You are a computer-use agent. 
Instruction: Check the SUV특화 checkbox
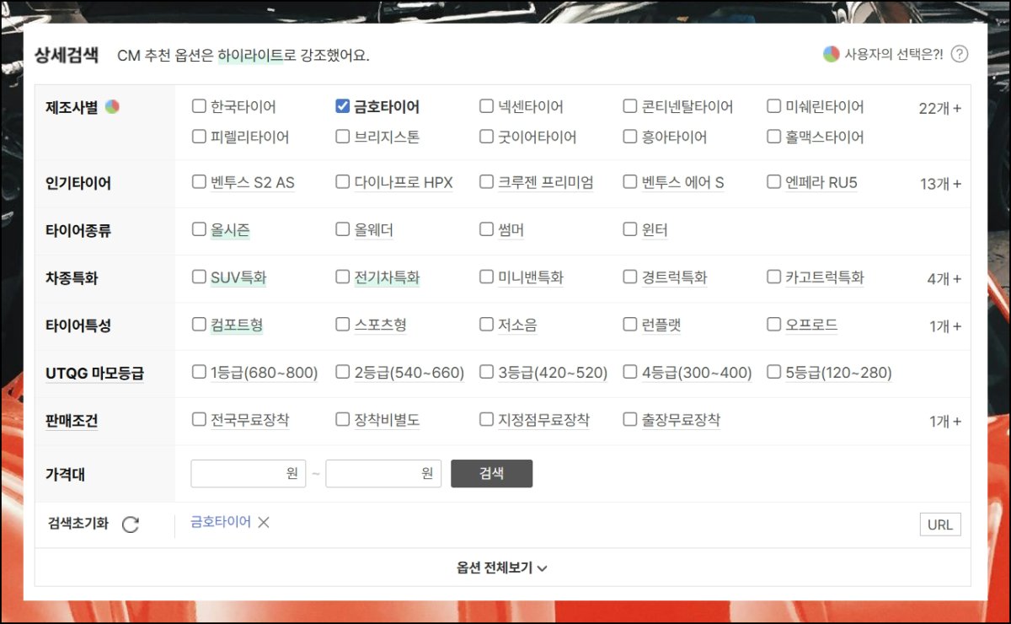(199, 277)
